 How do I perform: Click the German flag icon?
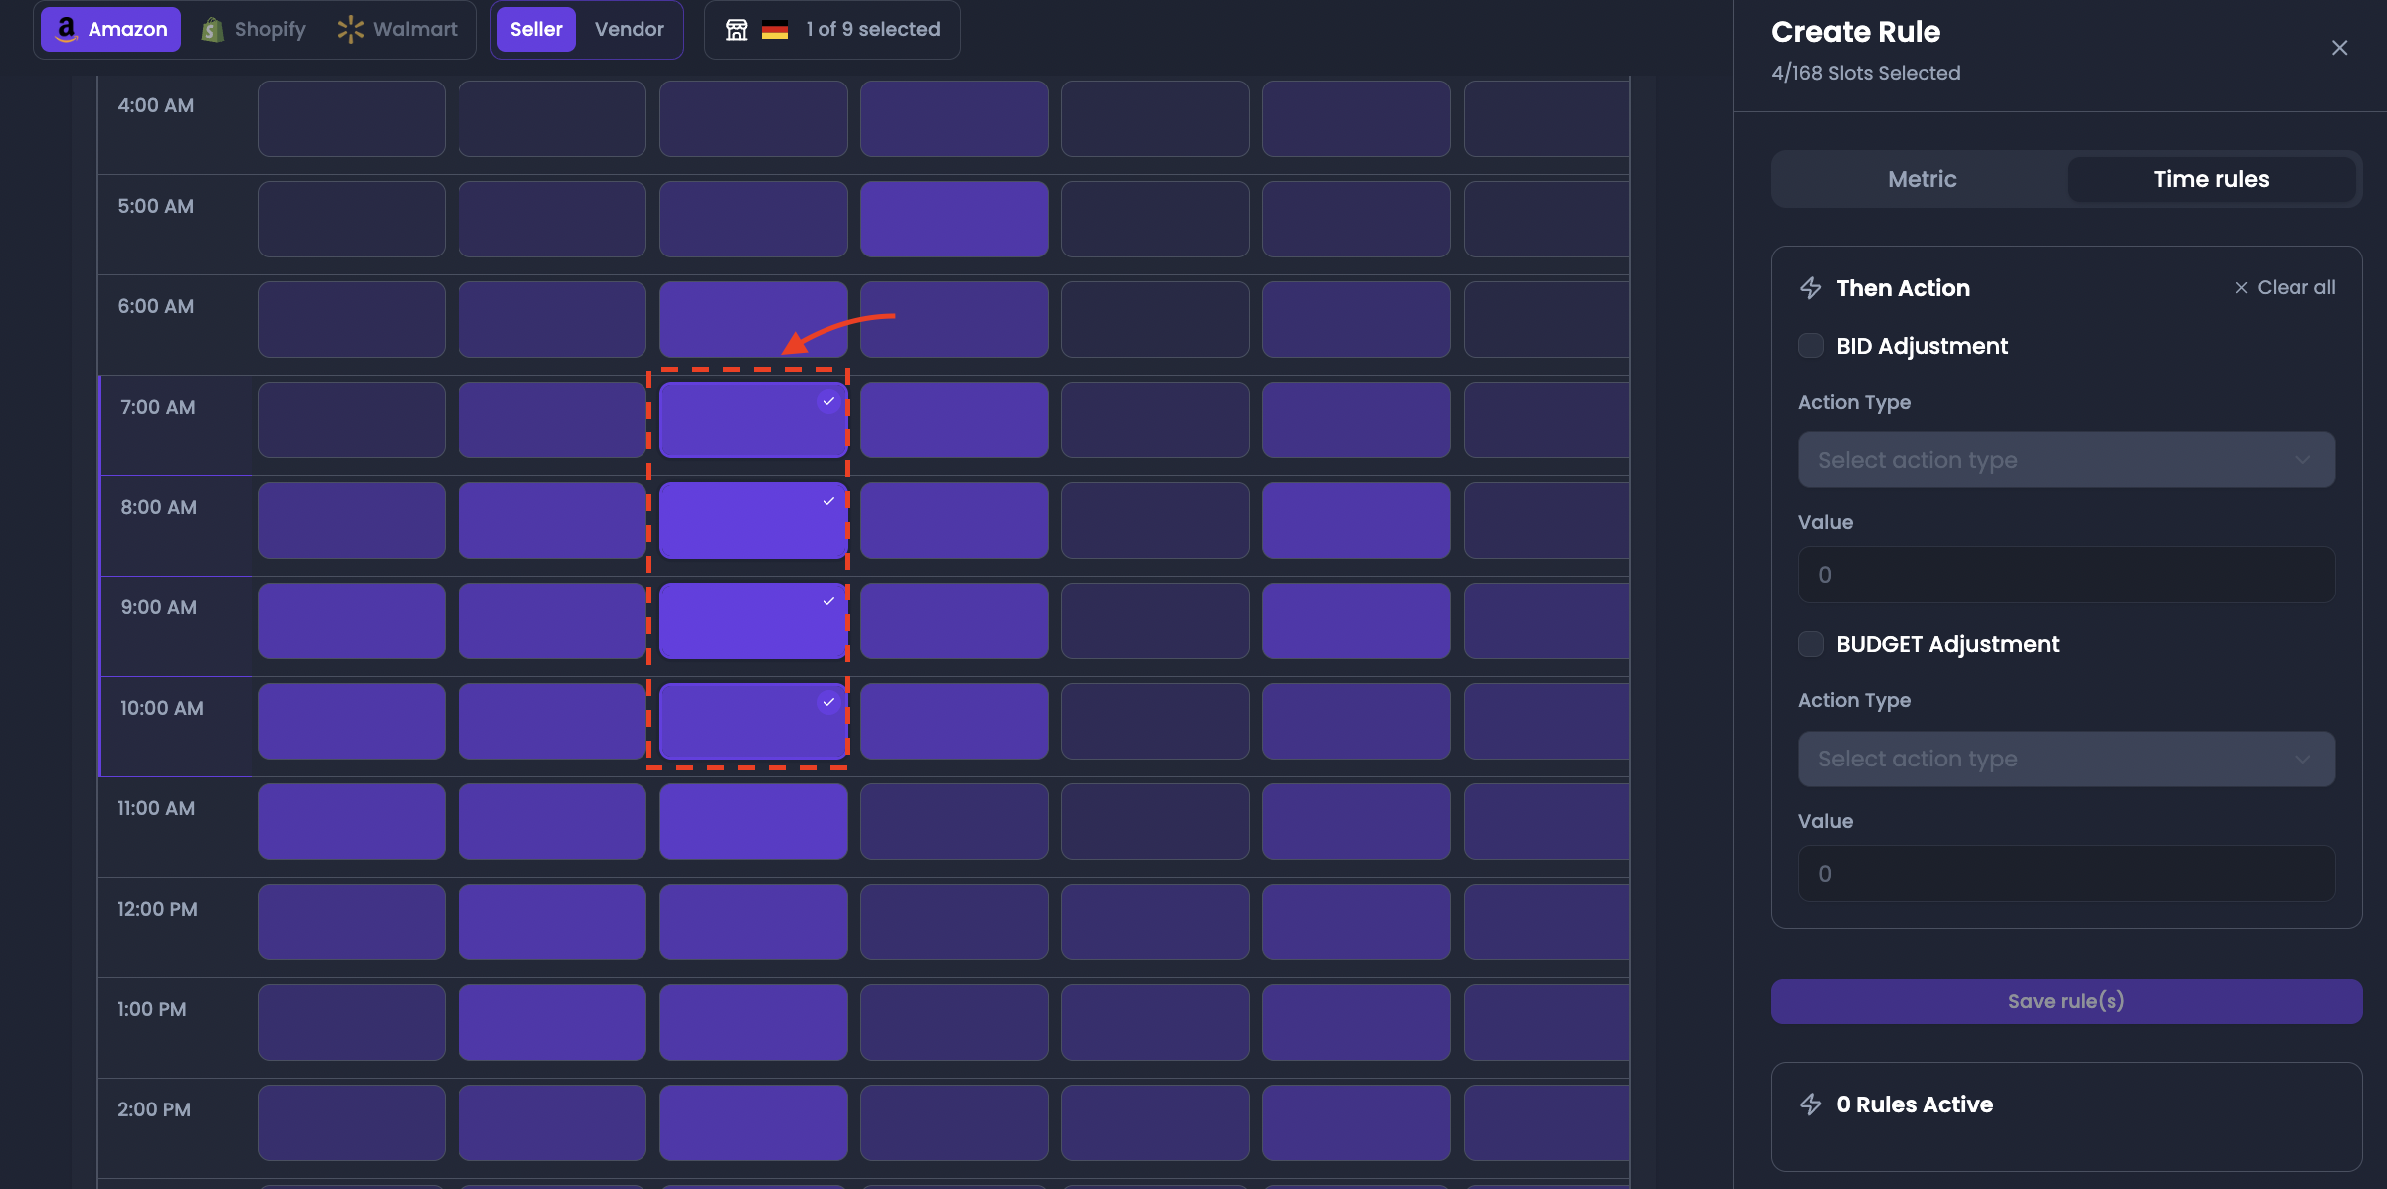click(x=774, y=30)
